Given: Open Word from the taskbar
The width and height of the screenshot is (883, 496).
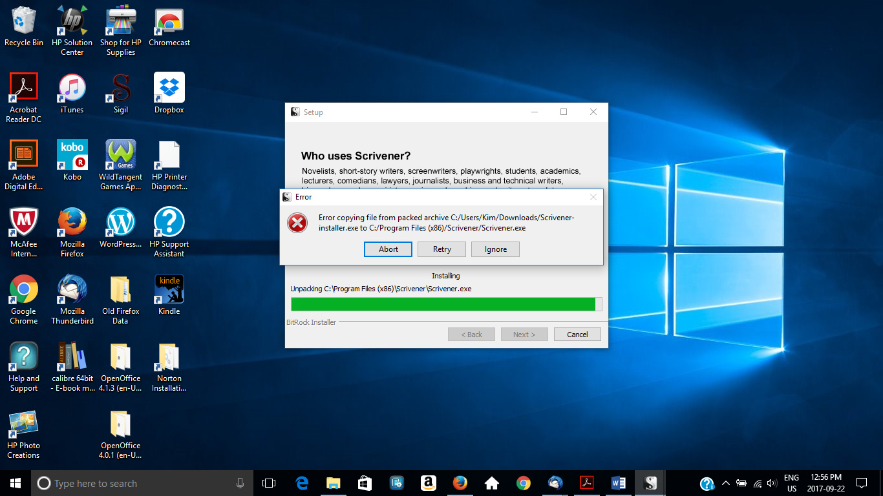Looking at the screenshot, I should pos(619,483).
